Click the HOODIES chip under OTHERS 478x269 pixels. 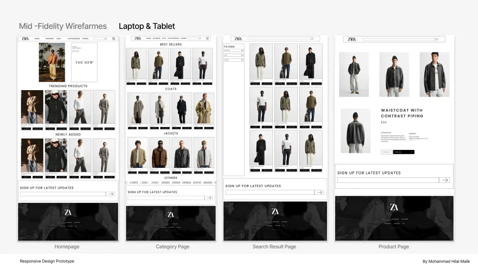tap(165, 182)
